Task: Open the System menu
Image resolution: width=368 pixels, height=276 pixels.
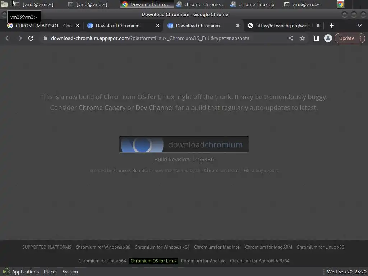Action: click(x=70, y=272)
